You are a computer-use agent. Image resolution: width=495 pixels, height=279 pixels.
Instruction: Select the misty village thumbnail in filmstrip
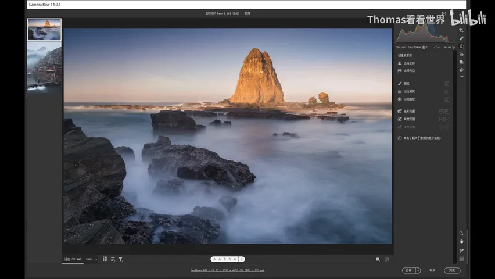click(x=44, y=67)
